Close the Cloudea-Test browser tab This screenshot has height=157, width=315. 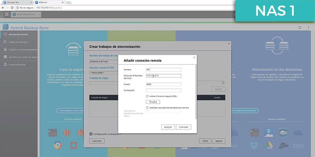click(31, 3)
